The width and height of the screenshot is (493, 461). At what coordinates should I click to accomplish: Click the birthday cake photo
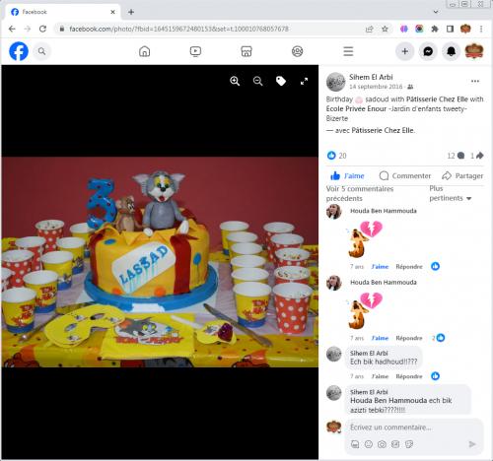point(160,262)
